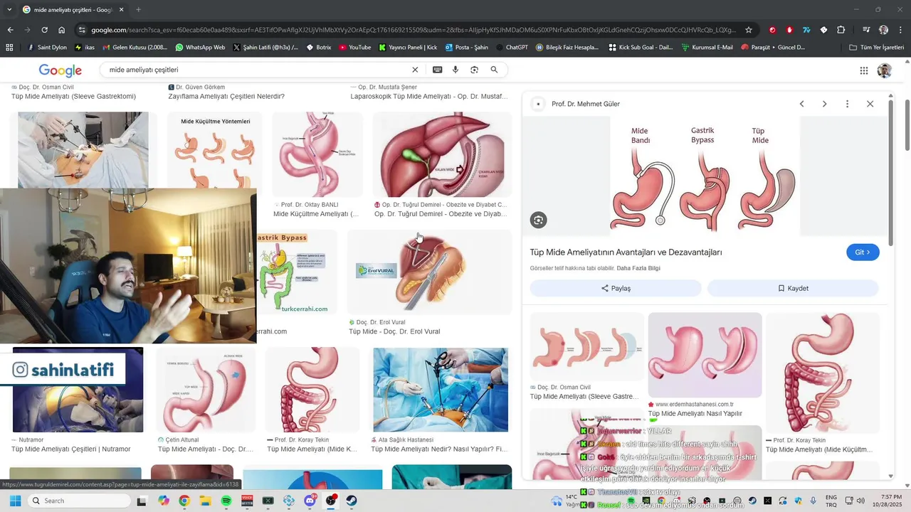Open Google Lens image search
Image resolution: width=911 pixels, height=512 pixels.
tap(474, 70)
